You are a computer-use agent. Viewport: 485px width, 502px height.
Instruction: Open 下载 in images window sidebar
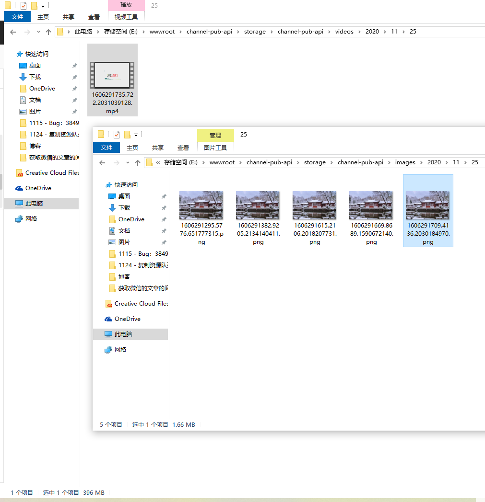point(124,208)
